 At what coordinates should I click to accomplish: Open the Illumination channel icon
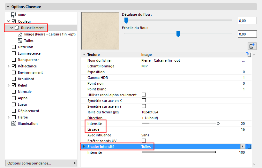(14, 124)
